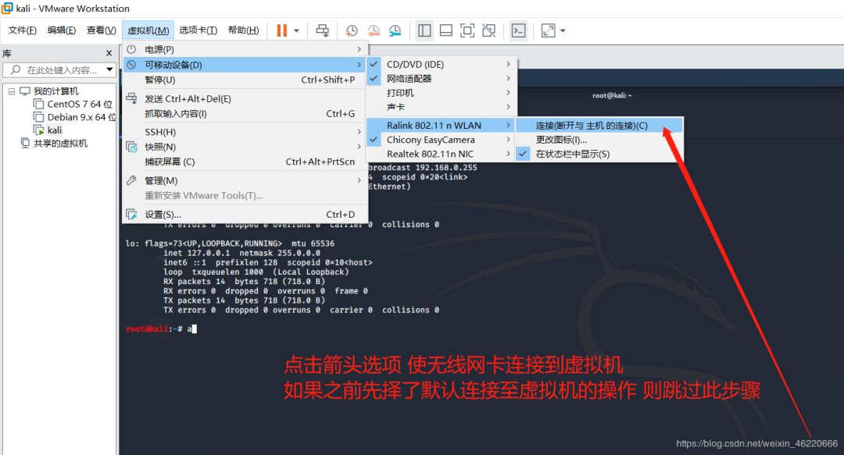Choose 发送 Ctrl+Alt+Del(E) menu item
Screen dimensions: 844x455
245,99
